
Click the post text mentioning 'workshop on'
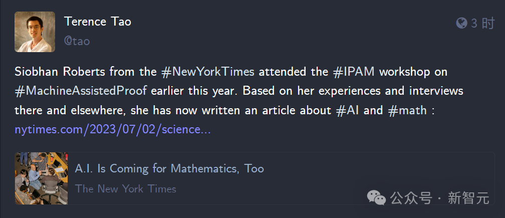(413, 72)
